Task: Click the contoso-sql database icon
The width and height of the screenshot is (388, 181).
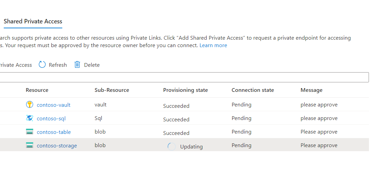Action: click(x=30, y=118)
